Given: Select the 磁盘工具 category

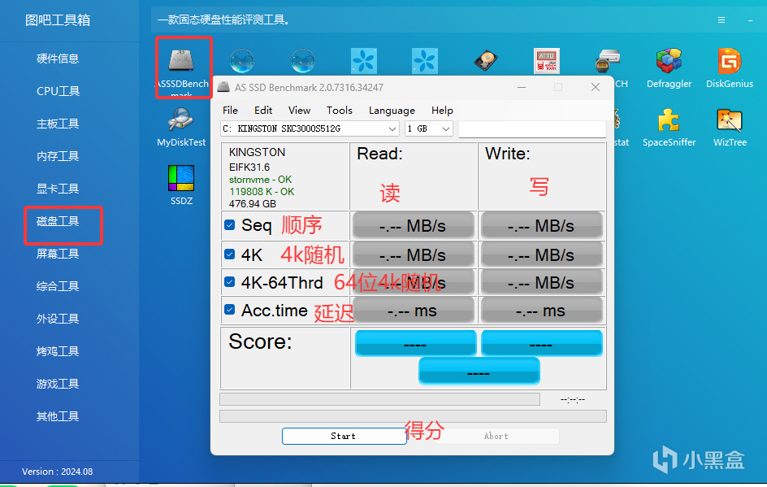Looking at the screenshot, I should (x=58, y=221).
